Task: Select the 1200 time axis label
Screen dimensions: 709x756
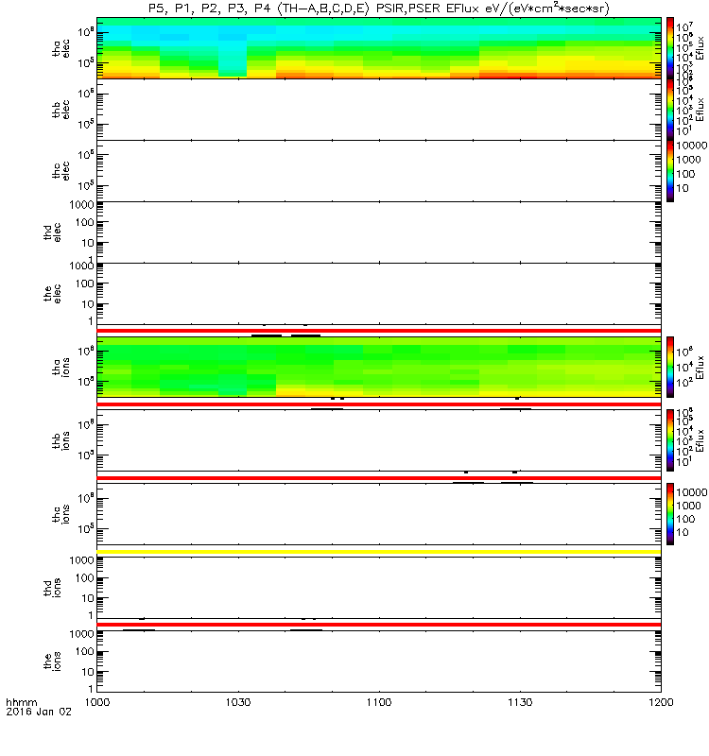Action: pyautogui.click(x=661, y=702)
